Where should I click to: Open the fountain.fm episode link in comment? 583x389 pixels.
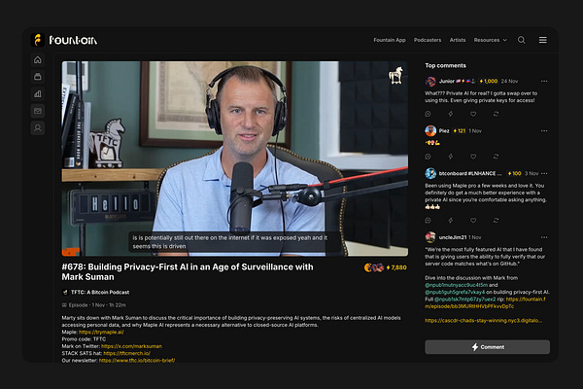[487, 302]
